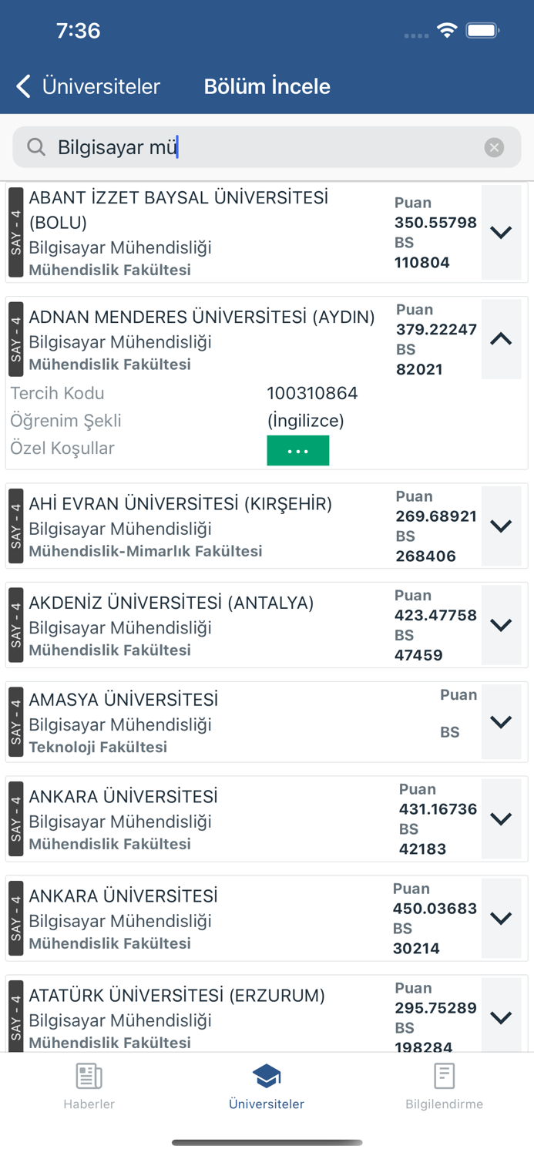Collapse Adnan Menderes Üniversitesi details
The width and height of the screenshot is (534, 1156).
pyautogui.click(x=501, y=339)
